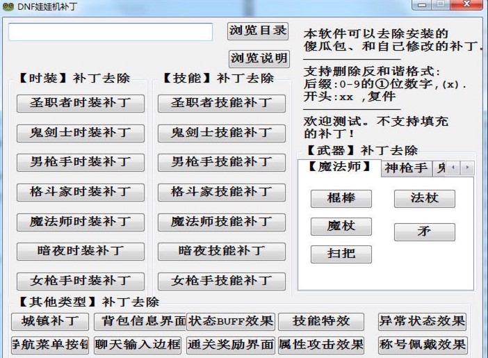Click the 导航菜单按钮 patch button
Viewport: 488px width, 358px height.
(x=50, y=345)
